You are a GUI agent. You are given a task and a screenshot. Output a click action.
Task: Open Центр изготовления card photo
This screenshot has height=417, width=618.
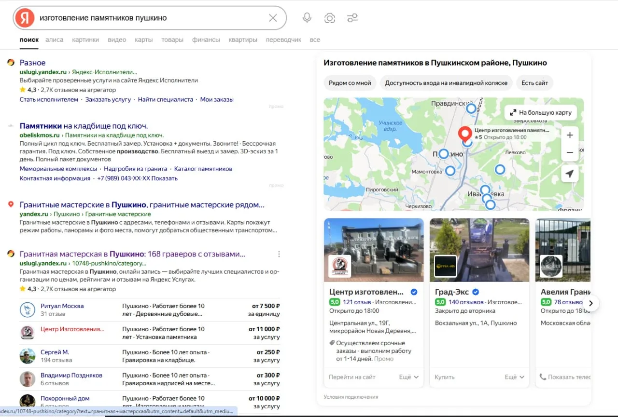pos(374,250)
